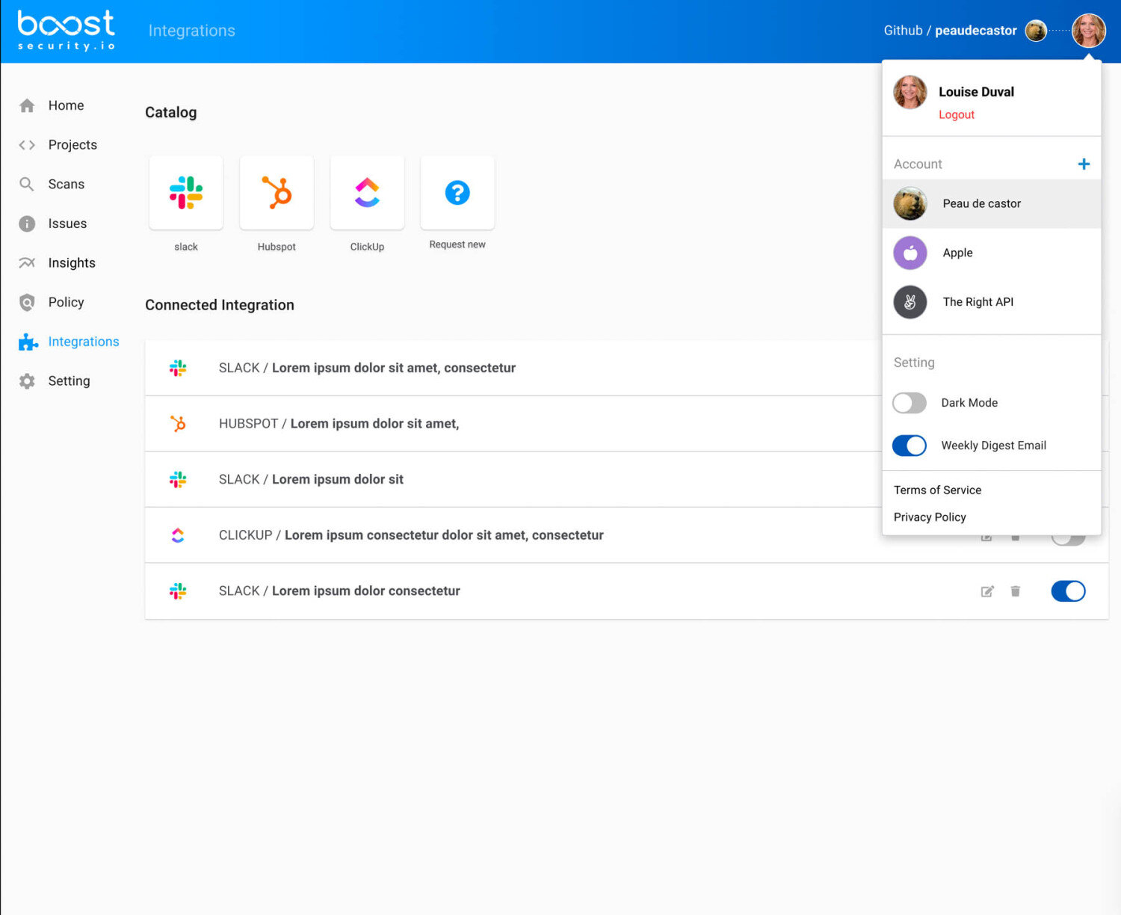Turn off Weekly Digest Email
The image size is (1121, 915).
pos(910,446)
